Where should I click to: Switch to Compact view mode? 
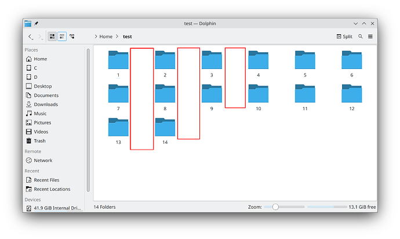[x=61, y=37]
